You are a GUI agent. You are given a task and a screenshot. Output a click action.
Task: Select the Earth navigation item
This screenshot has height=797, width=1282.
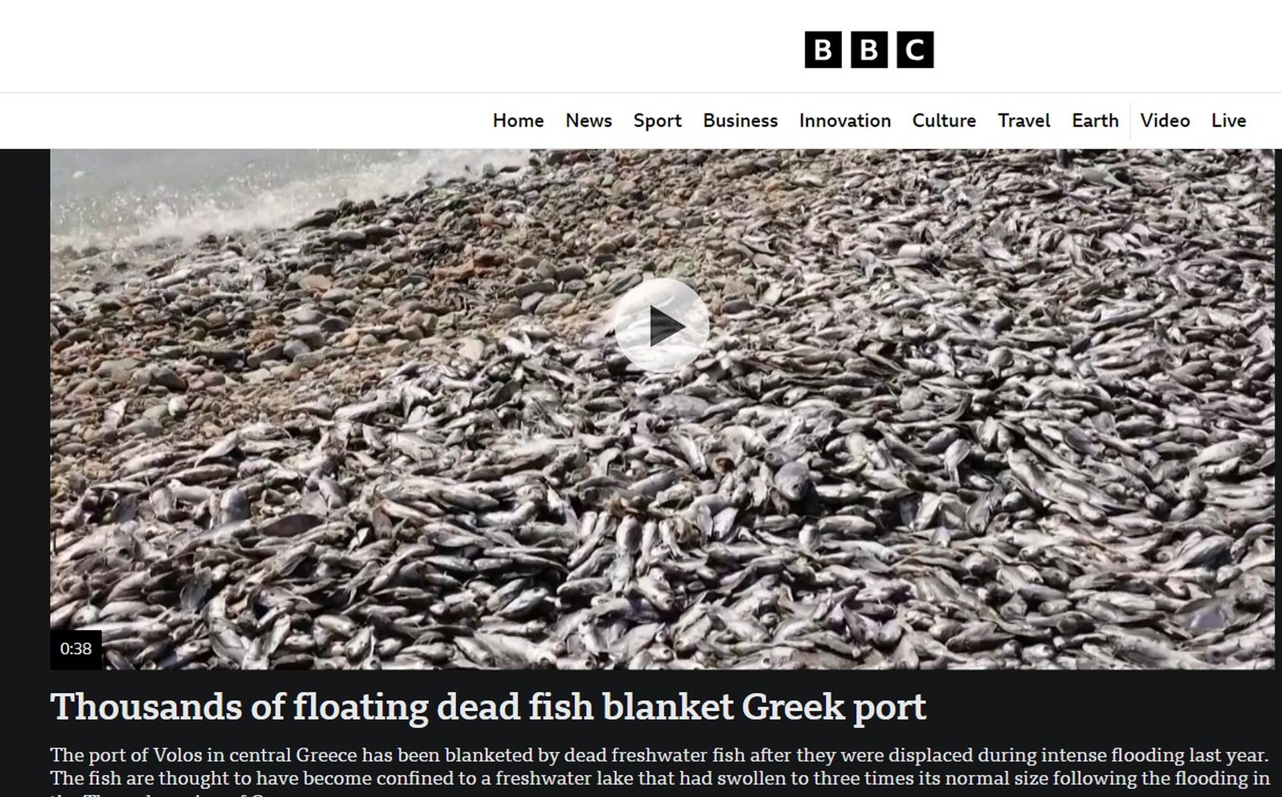[1095, 121]
